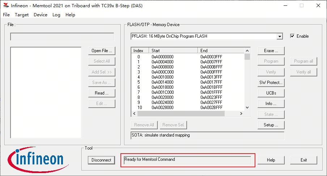Select sector row starting 0xA001C000
The width and height of the screenshot is (327, 176).
click(x=188, y=92)
